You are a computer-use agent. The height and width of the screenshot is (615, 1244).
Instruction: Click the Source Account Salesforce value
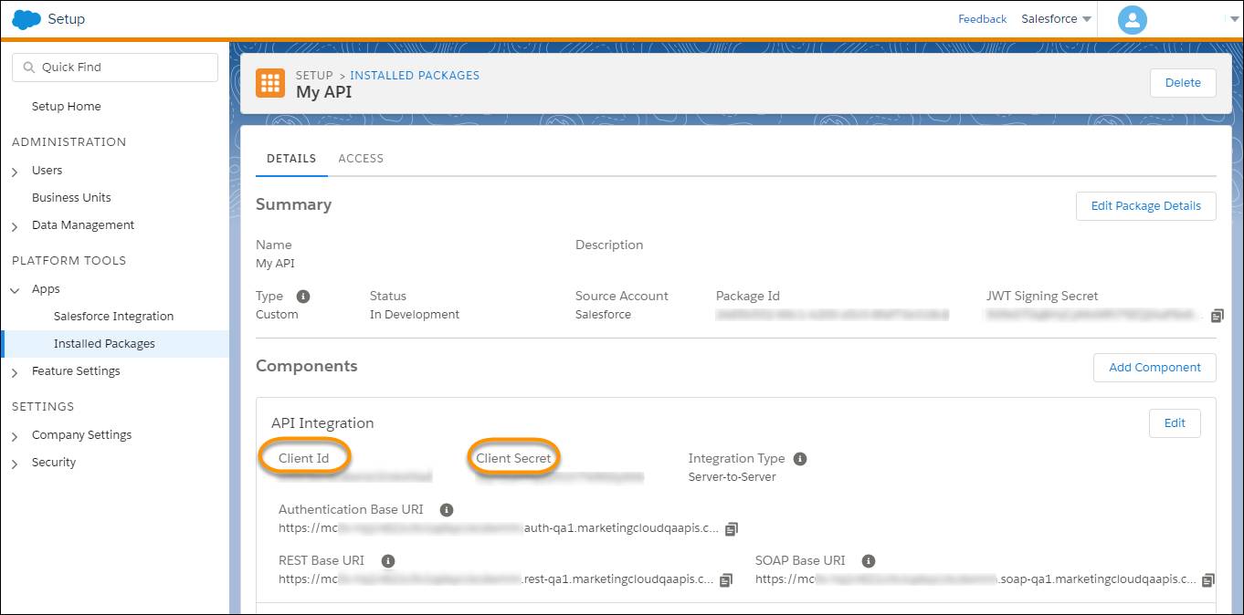pos(603,315)
